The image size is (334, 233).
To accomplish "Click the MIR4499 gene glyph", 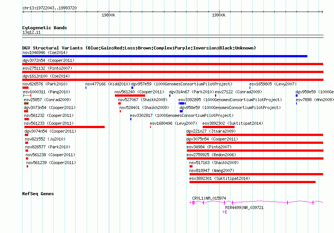I will tap(224, 212).
